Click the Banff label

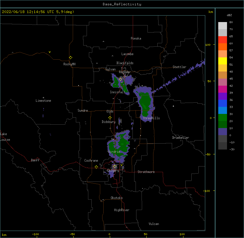[35, 160]
